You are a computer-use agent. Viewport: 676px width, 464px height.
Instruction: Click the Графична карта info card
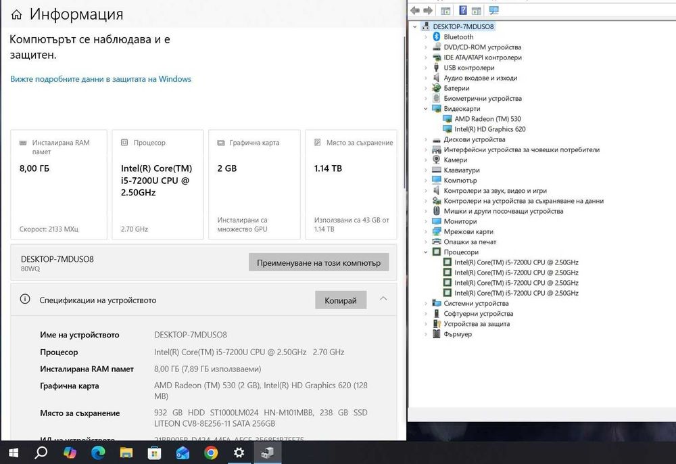(x=254, y=185)
